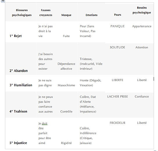158x151 pixels.
Task: Click the 'Fausses croyances' column header
Action: coord(46,13)
